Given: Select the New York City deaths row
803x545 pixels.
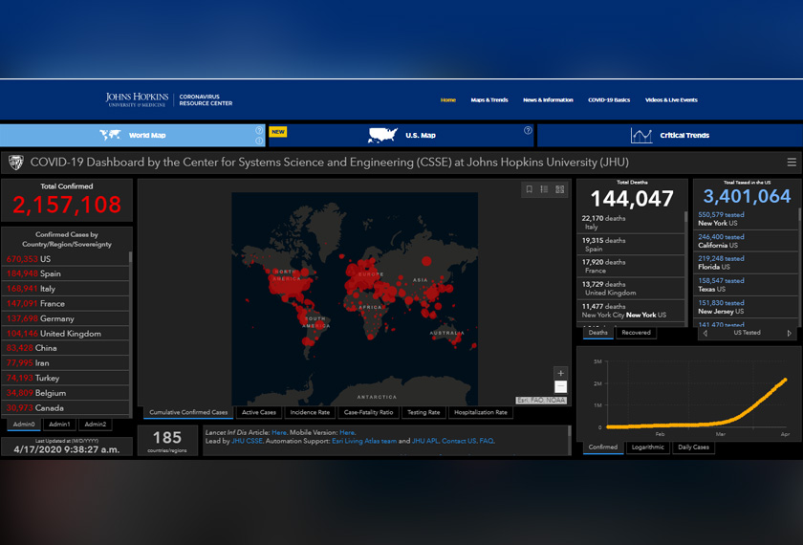Looking at the screenshot, I should [x=631, y=311].
